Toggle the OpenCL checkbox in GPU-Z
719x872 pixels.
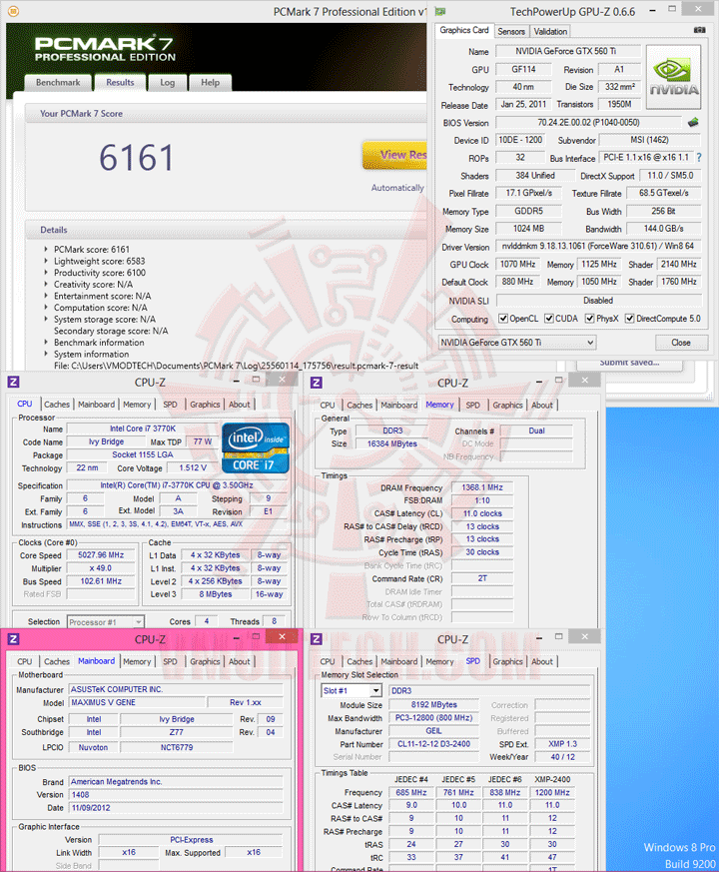click(503, 319)
